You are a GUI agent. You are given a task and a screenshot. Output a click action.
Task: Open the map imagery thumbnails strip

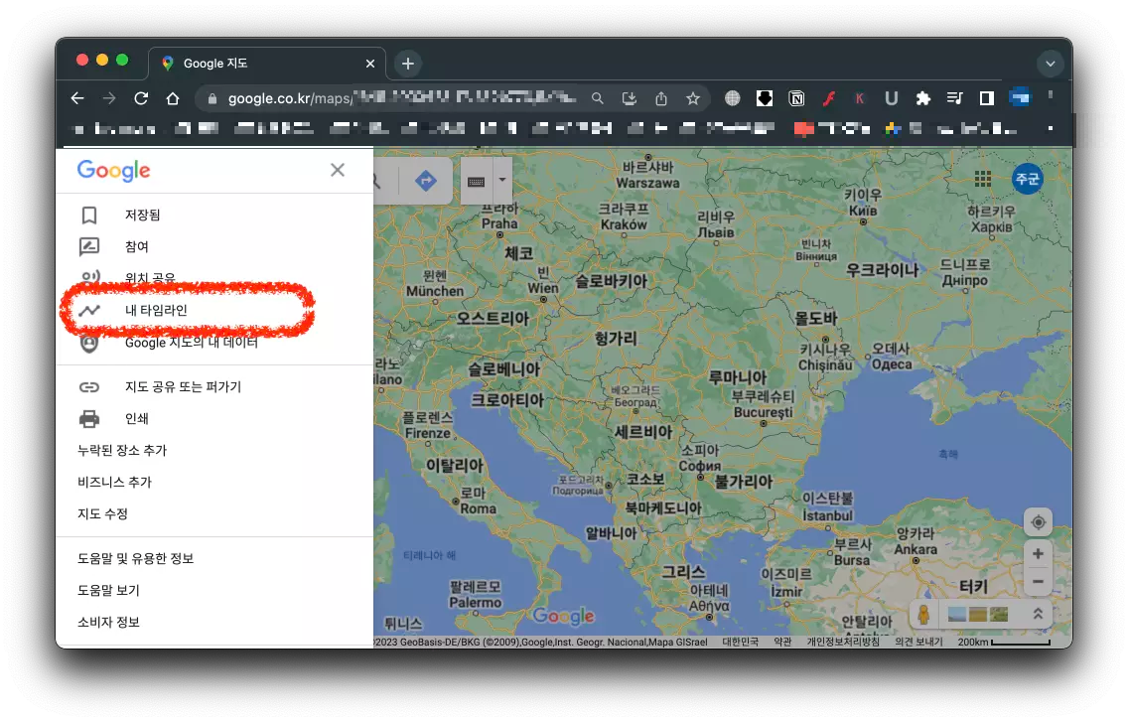978,615
